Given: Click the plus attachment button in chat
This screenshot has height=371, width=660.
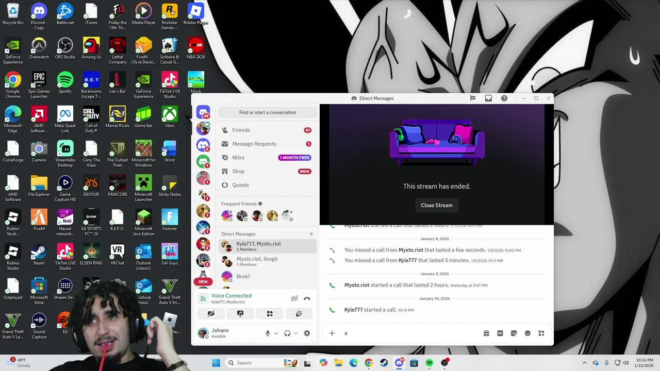Looking at the screenshot, I should coord(332,333).
